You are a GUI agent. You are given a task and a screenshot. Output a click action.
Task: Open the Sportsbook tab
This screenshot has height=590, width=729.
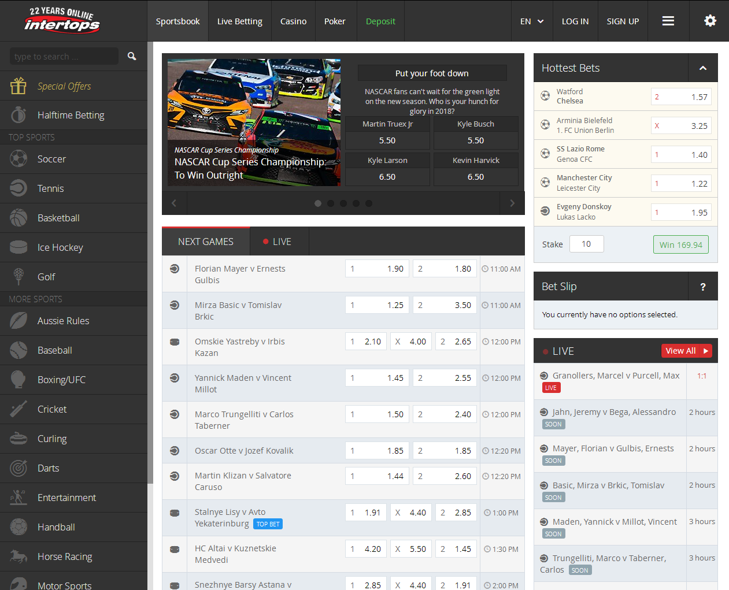click(x=177, y=21)
